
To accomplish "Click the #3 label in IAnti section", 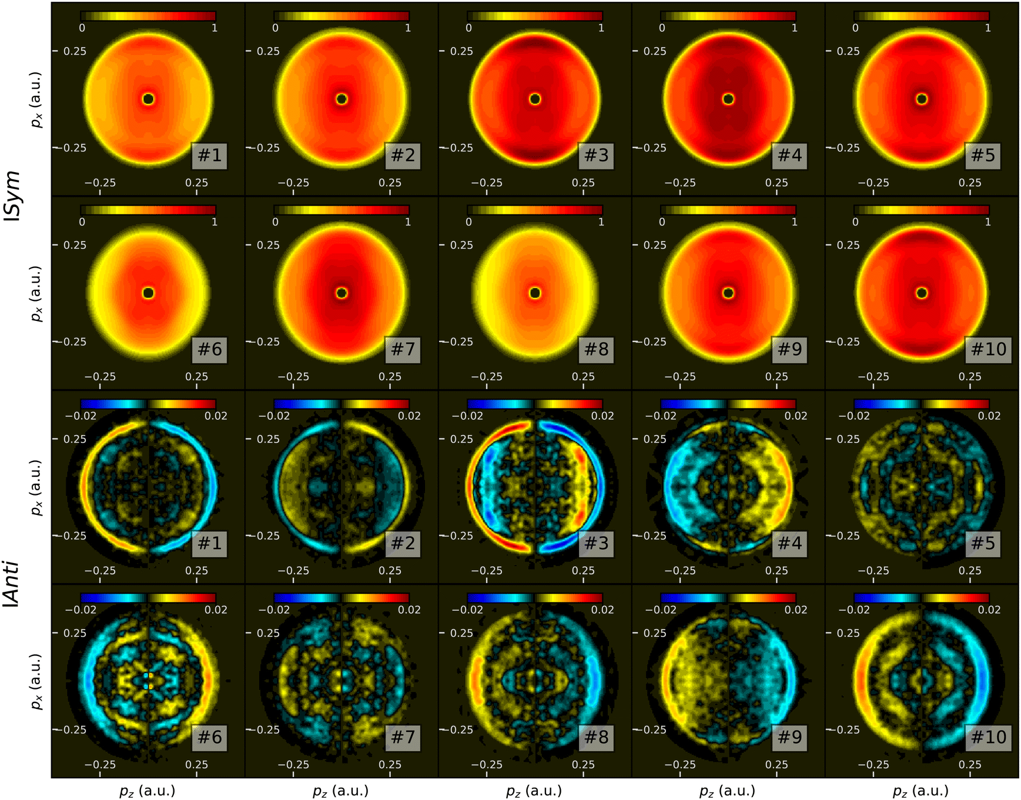I will [x=596, y=543].
